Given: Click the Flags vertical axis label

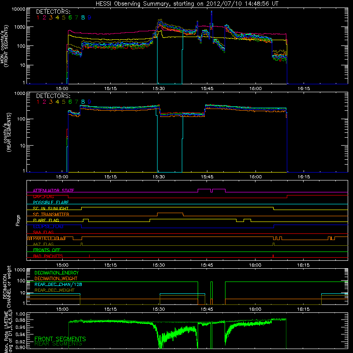Looking at the screenshot, I should [18, 220].
